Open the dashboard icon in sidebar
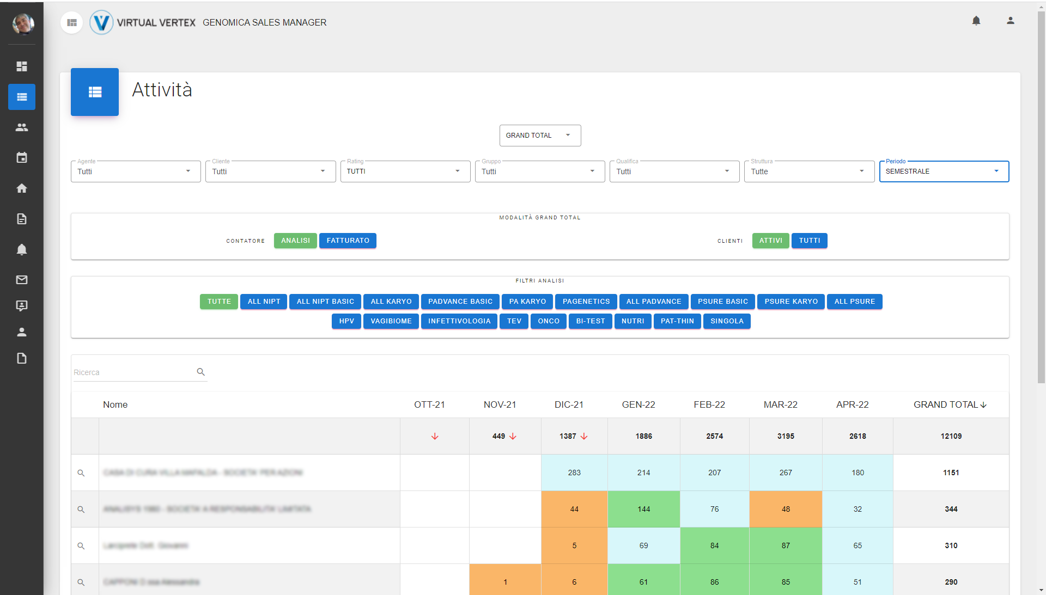Image resolution: width=1046 pixels, height=595 pixels. tap(22, 66)
